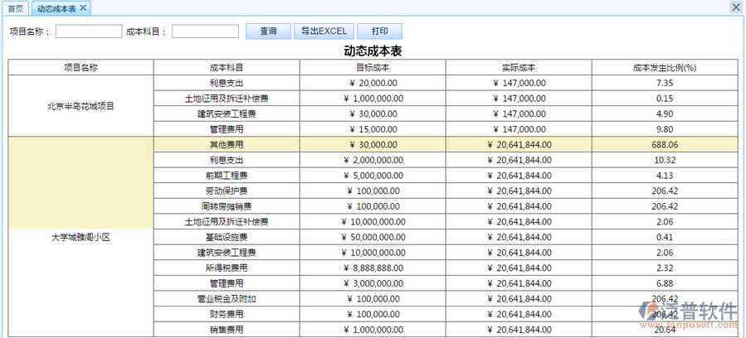Click the 实际成本 column header

(518, 67)
